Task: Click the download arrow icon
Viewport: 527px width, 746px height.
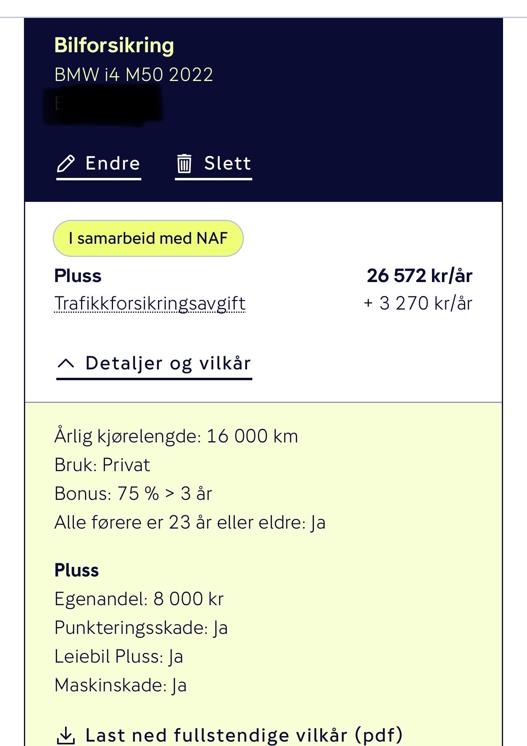Action: tap(66, 735)
